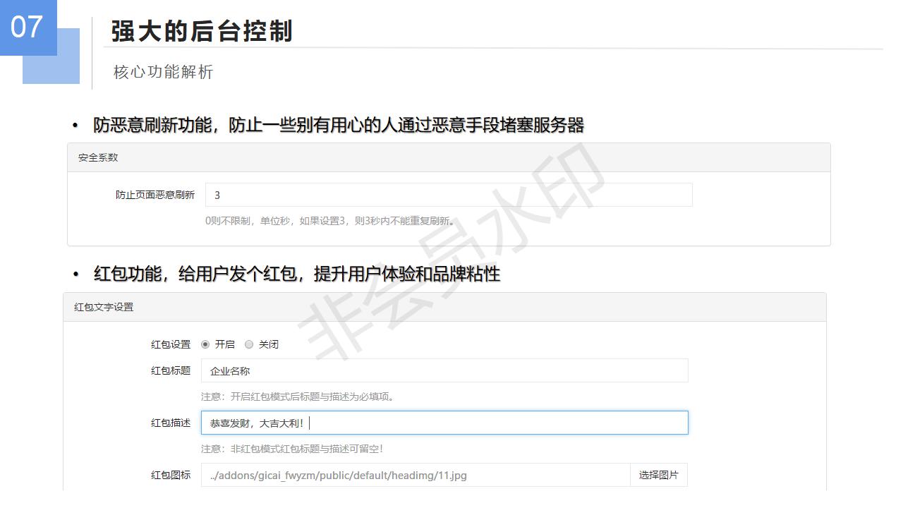Click the 红包图标 image path field
Screen dimensions: 903x508
point(415,475)
